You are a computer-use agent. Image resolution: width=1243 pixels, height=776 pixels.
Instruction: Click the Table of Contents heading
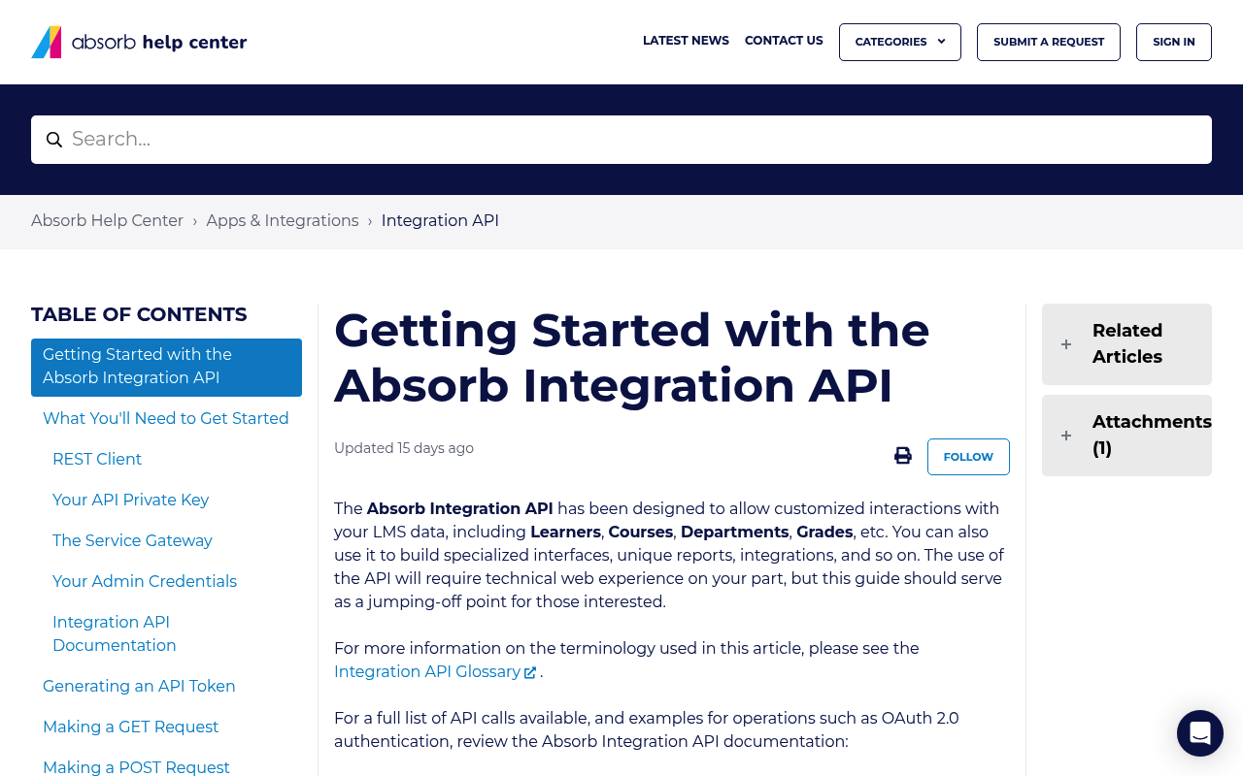(139, 314)
